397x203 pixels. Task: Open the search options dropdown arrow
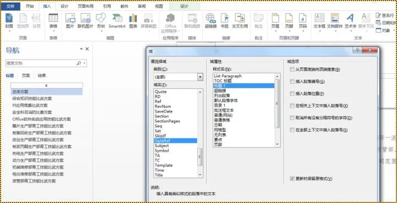click(x=84, y=63)
